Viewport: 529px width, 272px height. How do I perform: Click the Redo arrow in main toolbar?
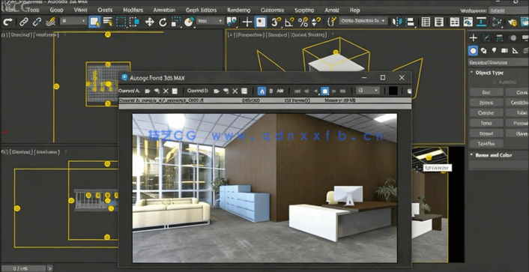pyautogui.click(x=7, y=22)
